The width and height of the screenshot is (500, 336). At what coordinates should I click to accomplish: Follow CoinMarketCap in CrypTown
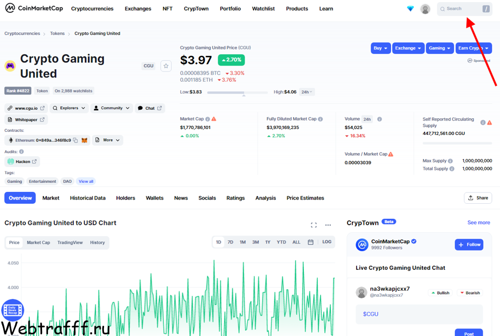coord(469,245)
